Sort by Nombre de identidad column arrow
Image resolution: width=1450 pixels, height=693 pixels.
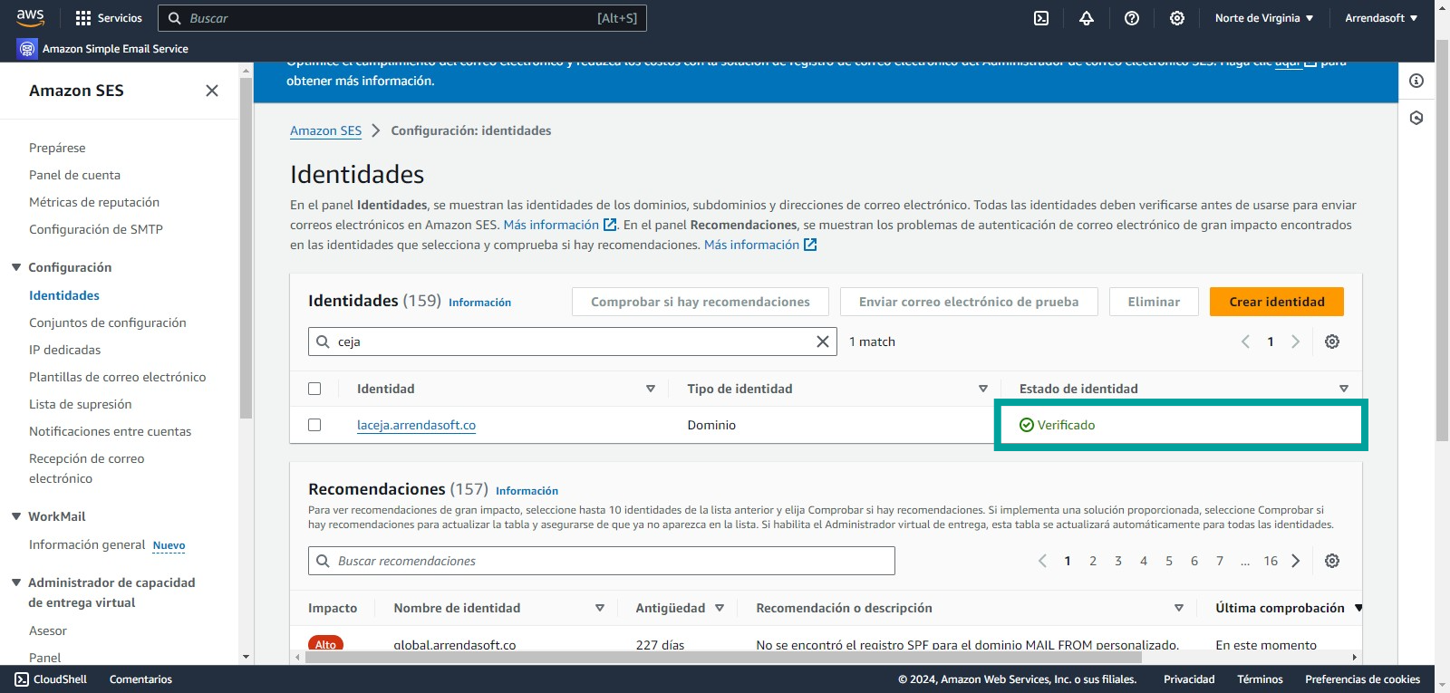point(600,608)
